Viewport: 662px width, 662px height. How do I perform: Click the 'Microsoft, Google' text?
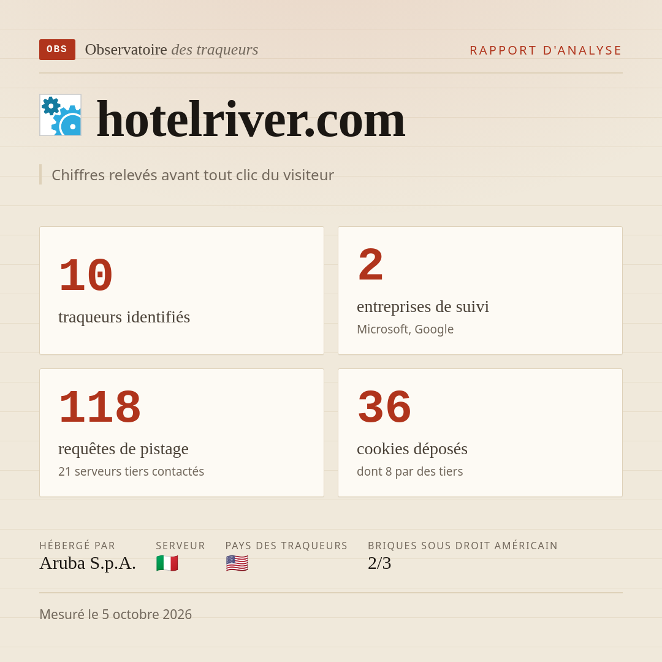(405, 329)
